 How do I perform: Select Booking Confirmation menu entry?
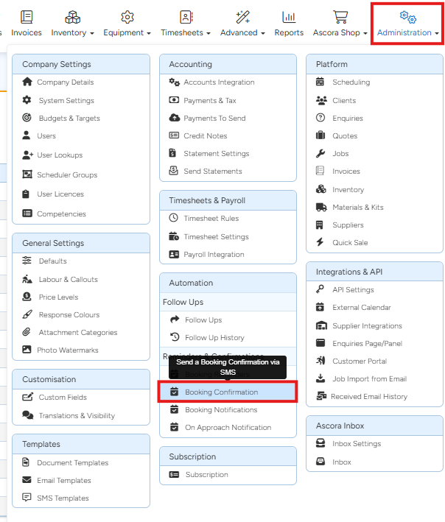(x=221, y=392)
